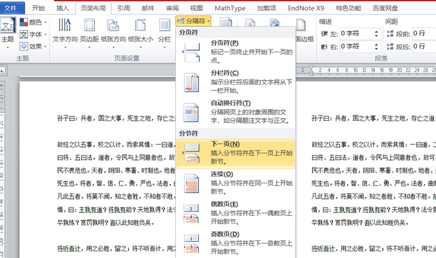Screen dimensions: 436x258
Task: Switch to the 开始 tab
Action: (x=38, y=8)
